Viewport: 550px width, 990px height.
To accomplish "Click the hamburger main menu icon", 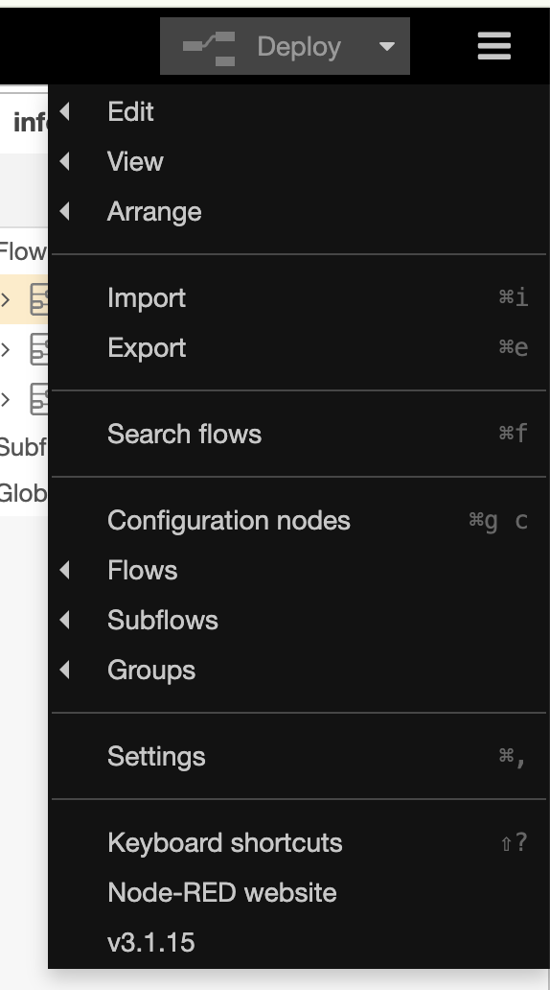I will coord(493,46).
